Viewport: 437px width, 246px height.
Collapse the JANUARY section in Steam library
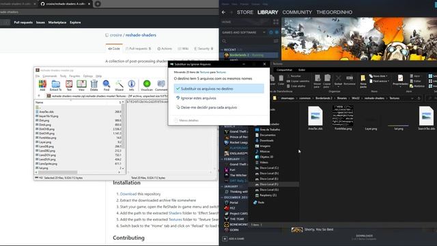tap(222, 187)
